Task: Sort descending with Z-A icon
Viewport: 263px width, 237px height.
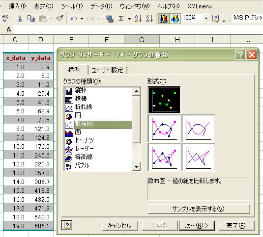Action: [x=149, y=19]
